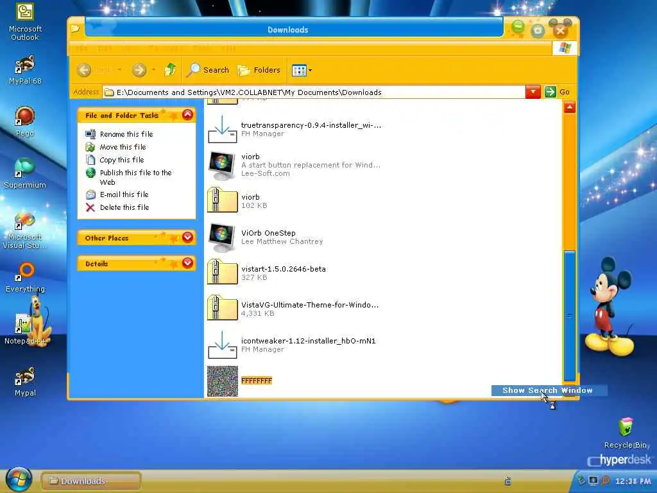Click Copy this file
This screenshot has width=657, height=493.
pos(121,160)
